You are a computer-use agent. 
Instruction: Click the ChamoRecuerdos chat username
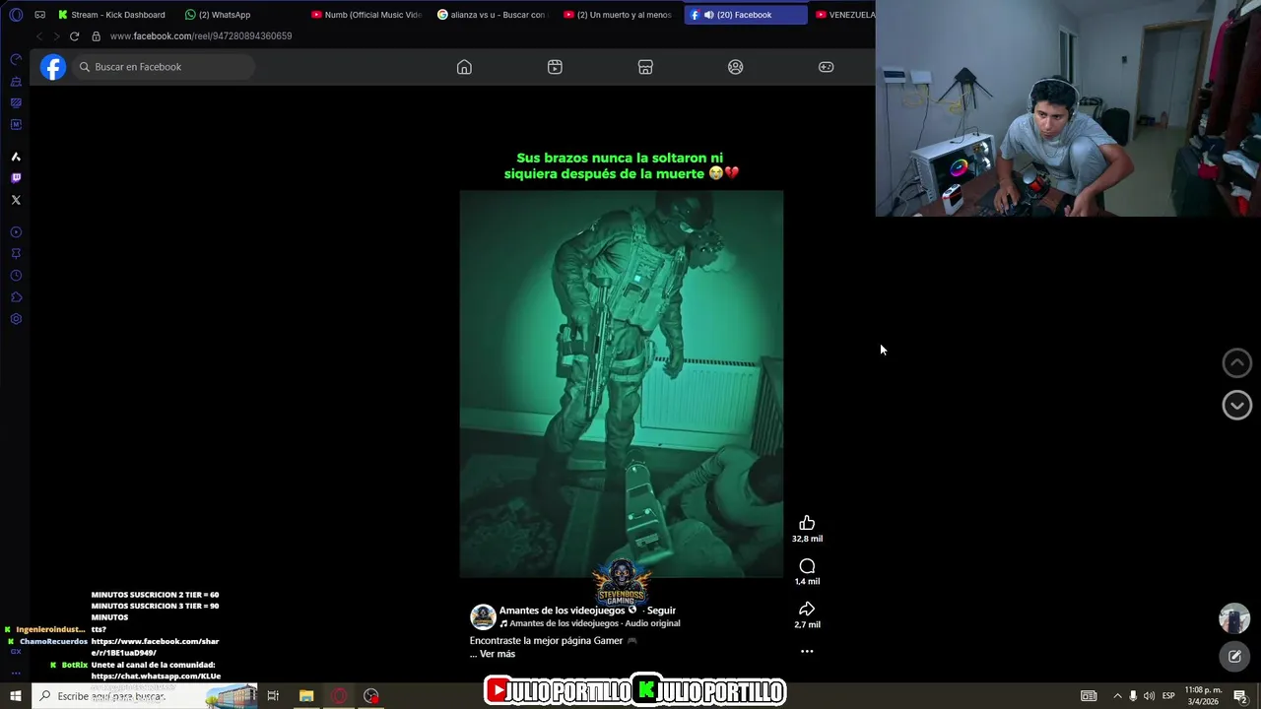[53, 641]
